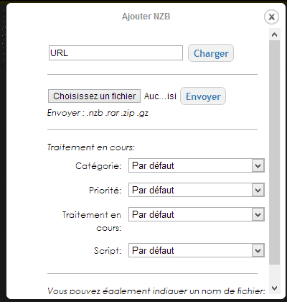Click the arrow icon of the Catégorie combo box
287x302 pixels.
pos(258,165)
